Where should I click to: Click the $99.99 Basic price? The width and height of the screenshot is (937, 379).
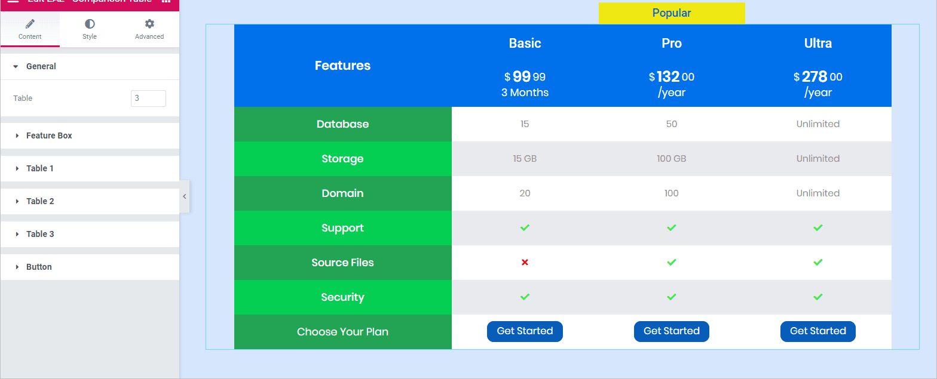(x=525, y=76)
